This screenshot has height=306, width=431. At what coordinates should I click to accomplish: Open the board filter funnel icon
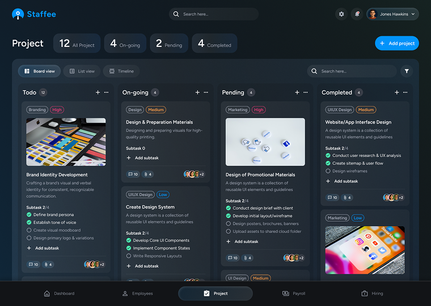click(407, 71)
